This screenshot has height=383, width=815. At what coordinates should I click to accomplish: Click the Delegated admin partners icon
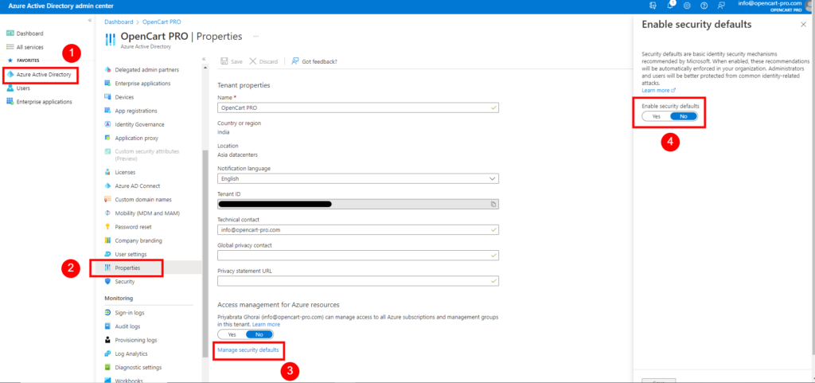tap(108, 69)
